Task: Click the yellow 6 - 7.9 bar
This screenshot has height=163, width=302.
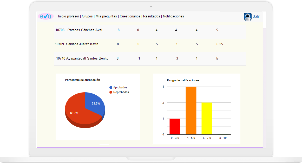Action: click(x=207, y=118)
